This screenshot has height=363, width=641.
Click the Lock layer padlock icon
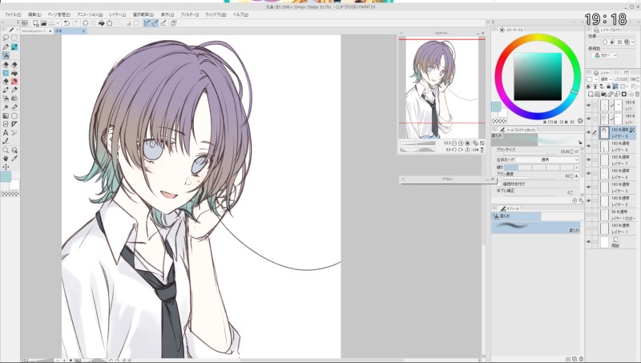pos(608,87)
